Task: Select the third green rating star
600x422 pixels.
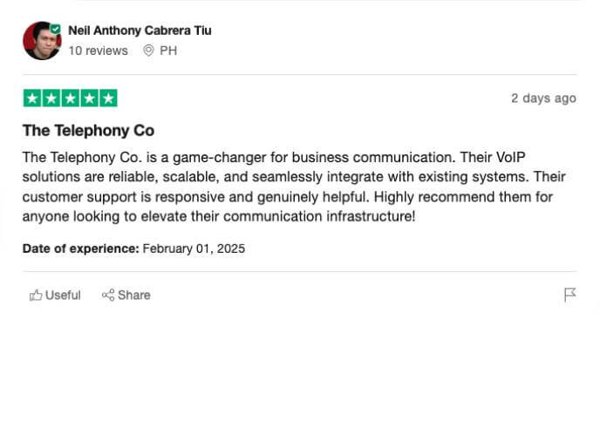Action: (x=71, y=99)
